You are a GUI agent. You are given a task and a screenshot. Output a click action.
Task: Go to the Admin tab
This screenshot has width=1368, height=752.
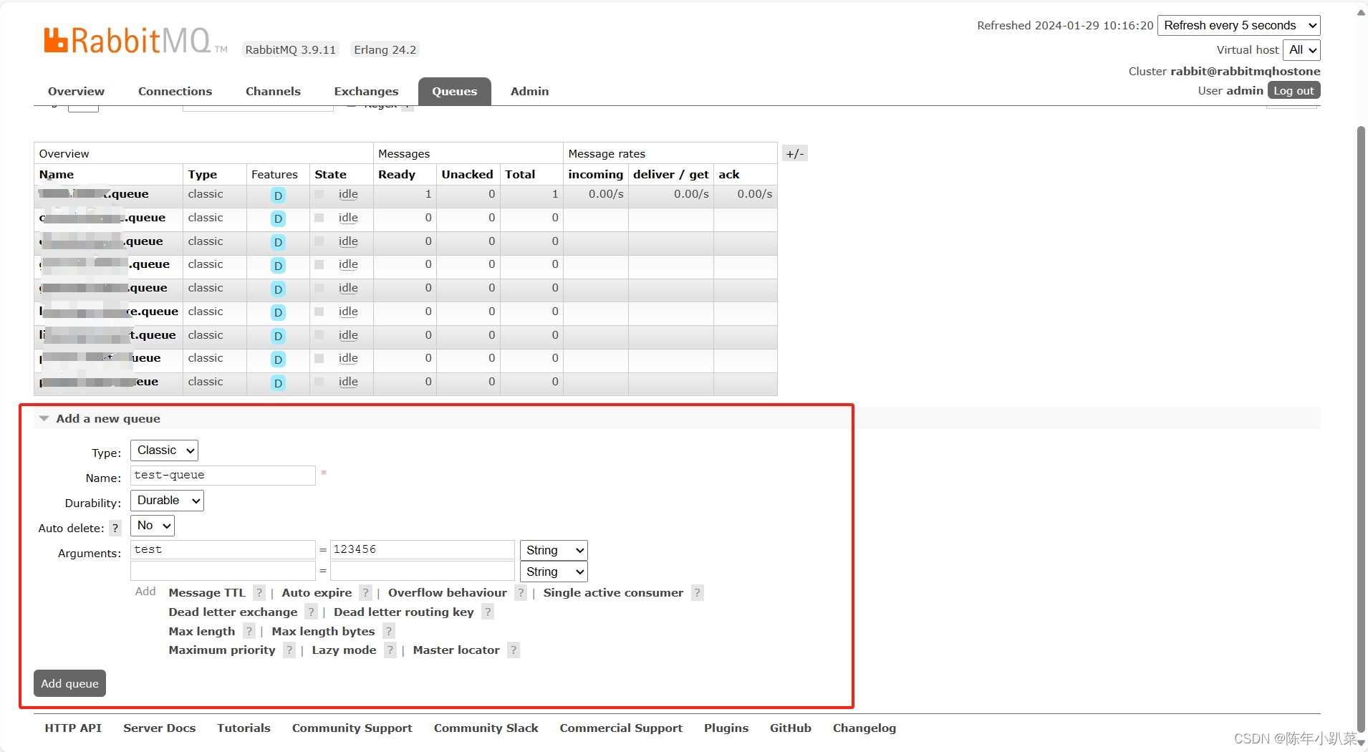pyautogui.click(x=529, y=92)
